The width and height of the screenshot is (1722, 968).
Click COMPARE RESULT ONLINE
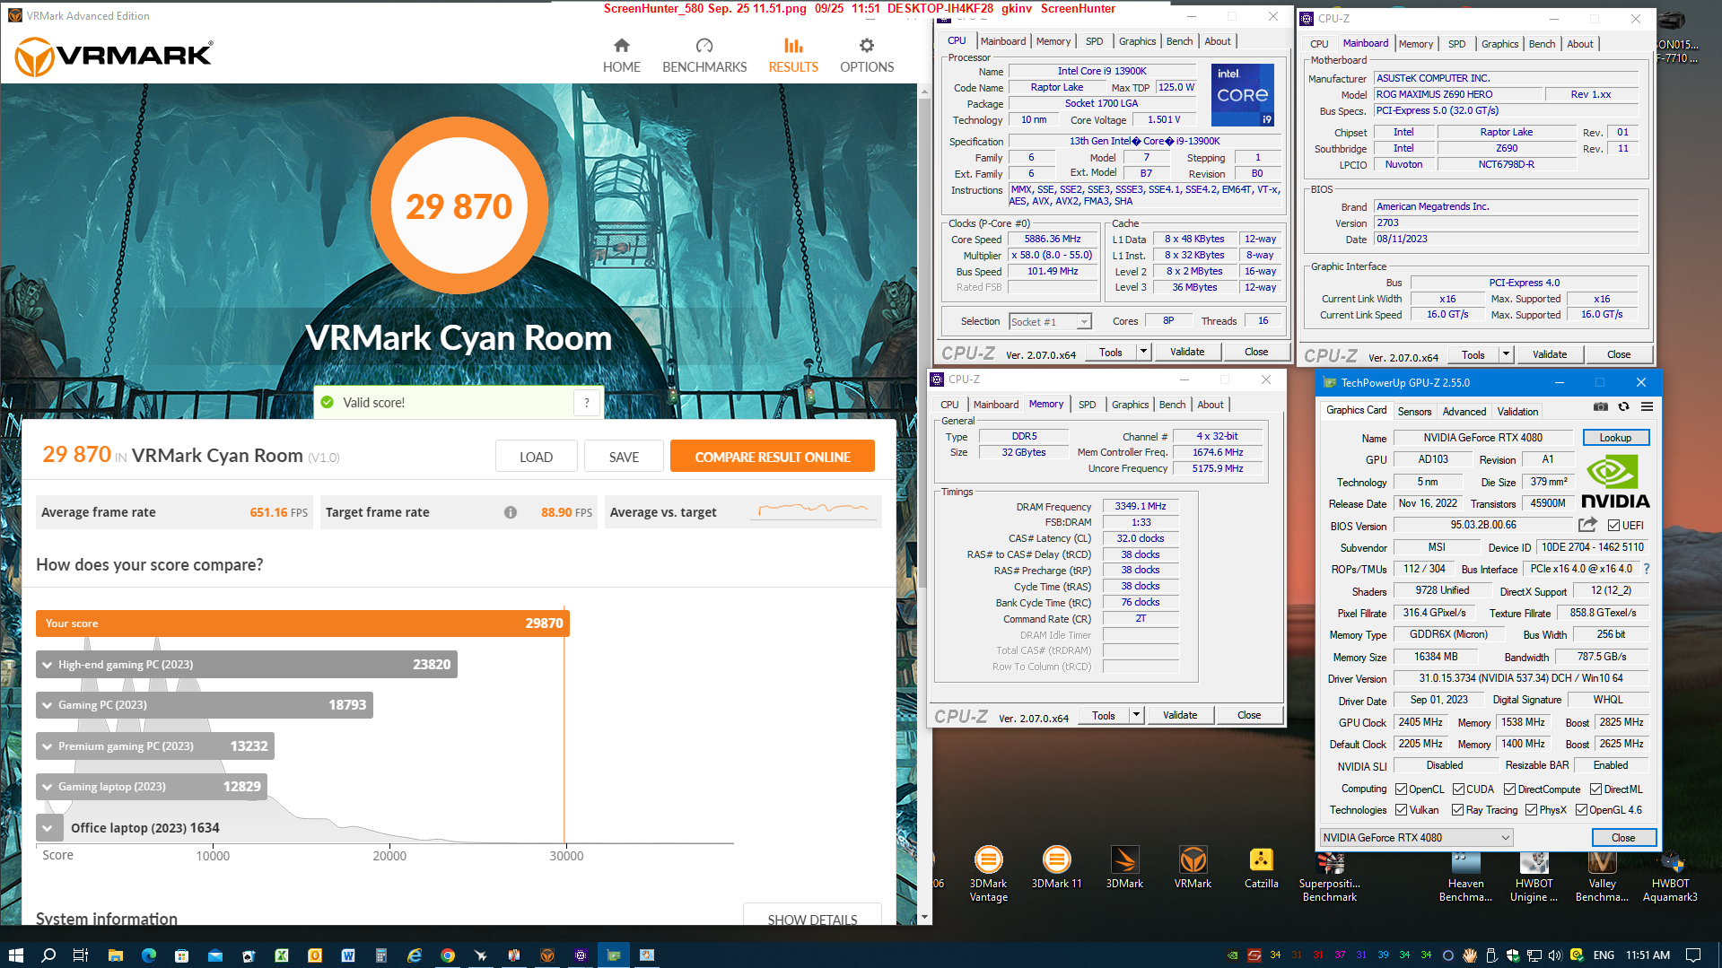tap(773, 457)
